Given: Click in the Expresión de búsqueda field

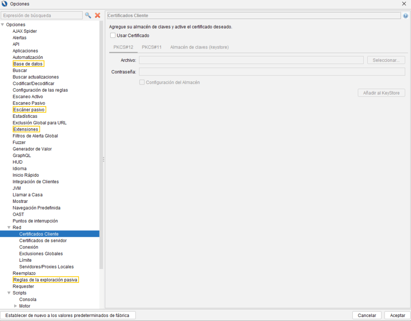Looking at the screenshot, I should click(41, 16).
